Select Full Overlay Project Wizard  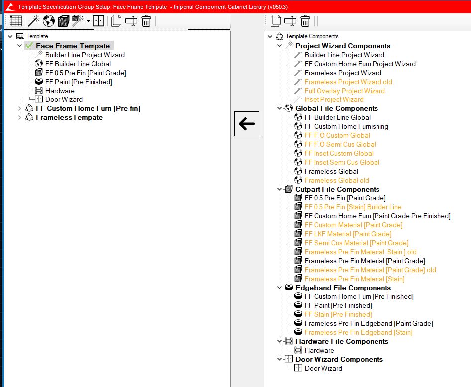click(345, 91)
